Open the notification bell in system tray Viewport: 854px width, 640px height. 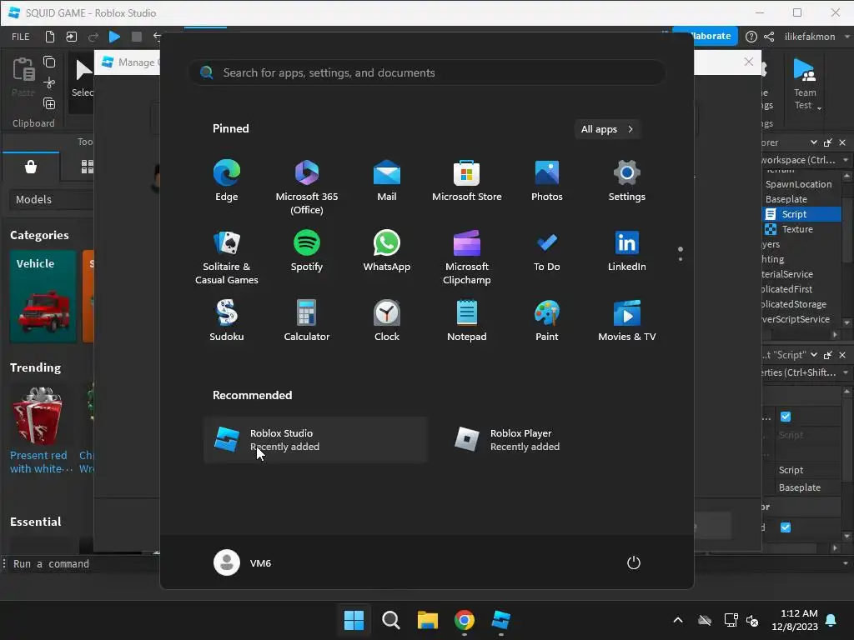pos(831,620)
